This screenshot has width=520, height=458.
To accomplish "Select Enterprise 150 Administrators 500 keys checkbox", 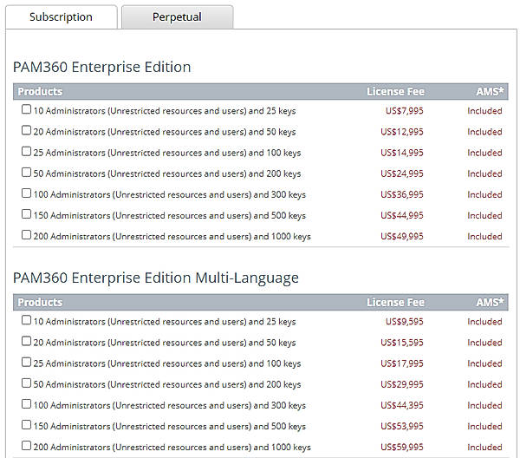I will click(26, 214).
